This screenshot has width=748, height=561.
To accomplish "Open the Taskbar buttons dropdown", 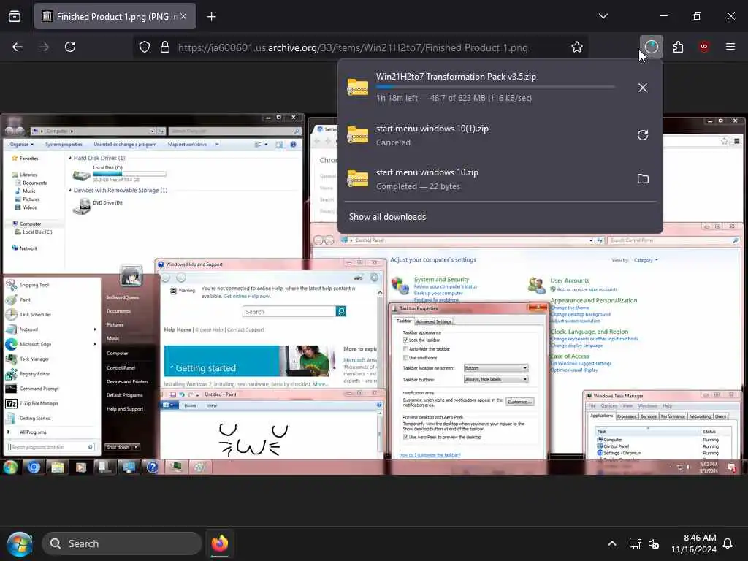I will 496,379.
